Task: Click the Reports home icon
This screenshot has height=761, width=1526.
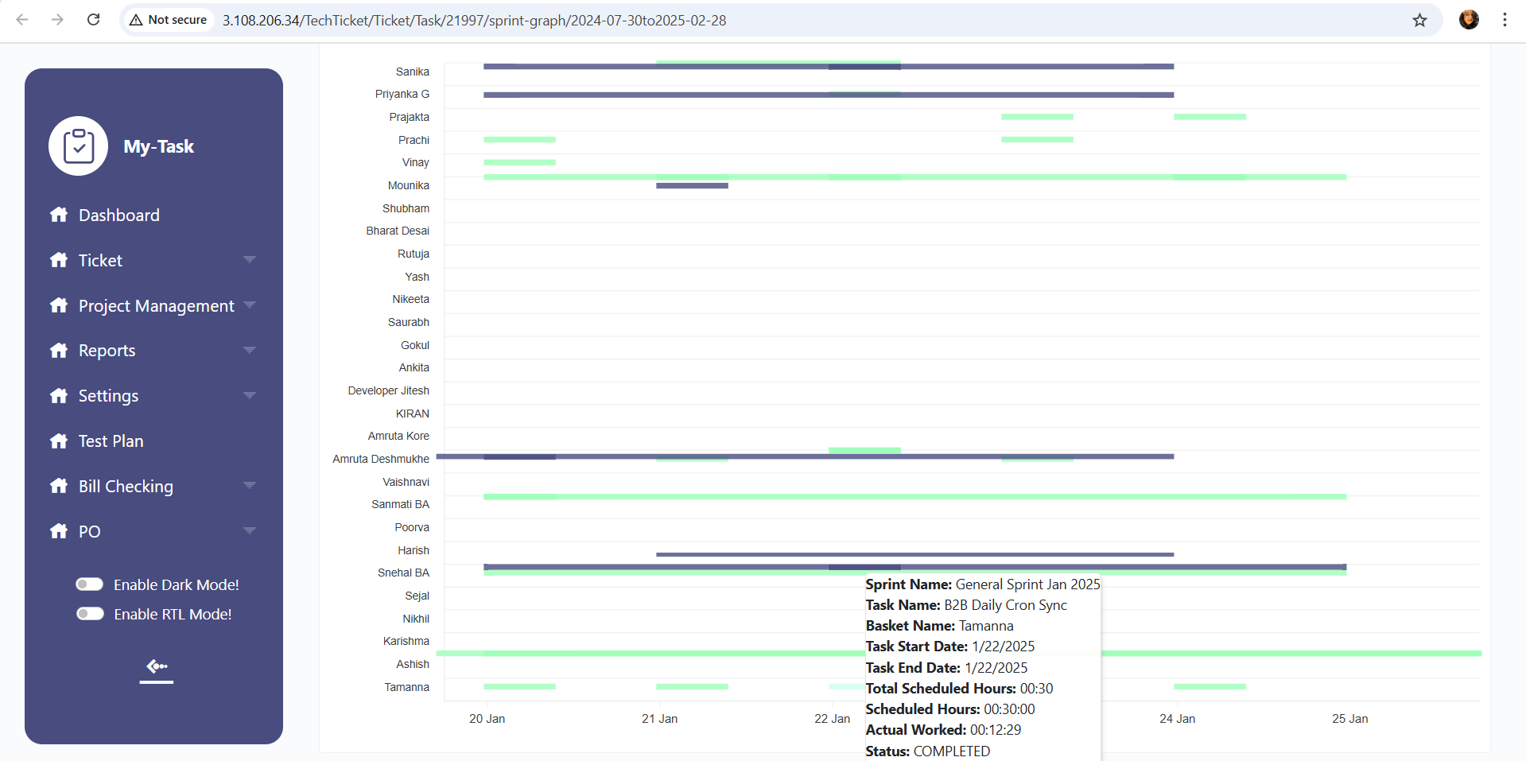Action: (59, 351)
